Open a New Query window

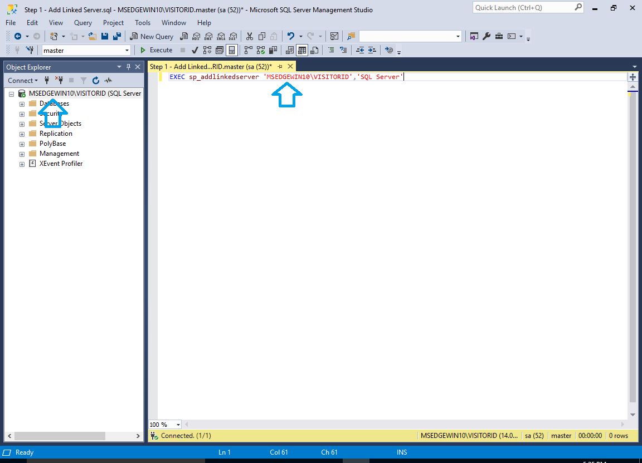[x=152, y=36]
